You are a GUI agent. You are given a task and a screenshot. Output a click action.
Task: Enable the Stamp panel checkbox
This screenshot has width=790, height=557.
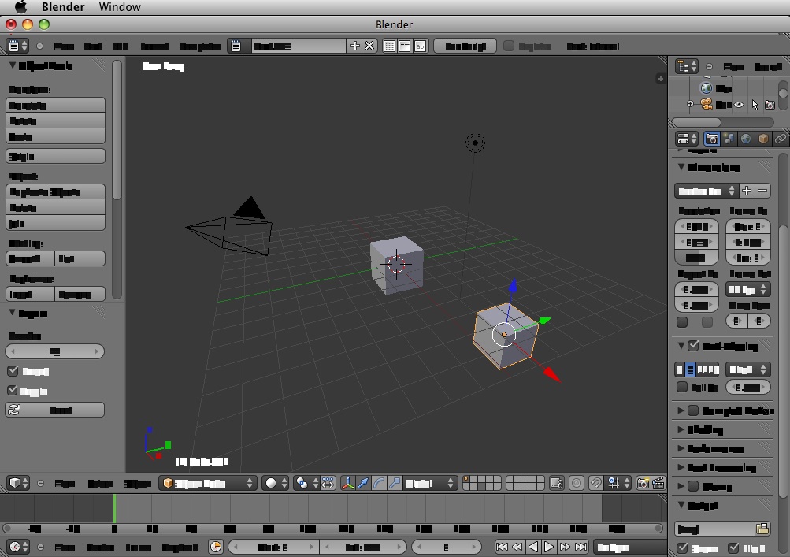click(x=694, y=486)
